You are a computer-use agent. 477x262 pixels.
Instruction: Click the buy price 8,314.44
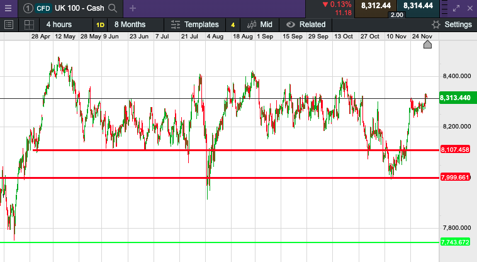pos(418,6)
